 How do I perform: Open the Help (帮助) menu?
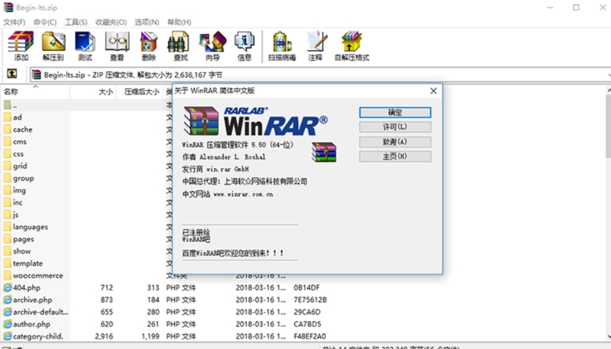click(179, 22)
